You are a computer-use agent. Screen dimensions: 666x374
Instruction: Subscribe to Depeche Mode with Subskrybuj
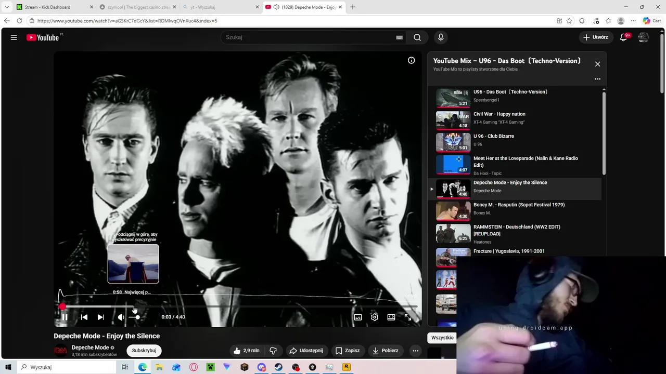click(x=144, y=351)
